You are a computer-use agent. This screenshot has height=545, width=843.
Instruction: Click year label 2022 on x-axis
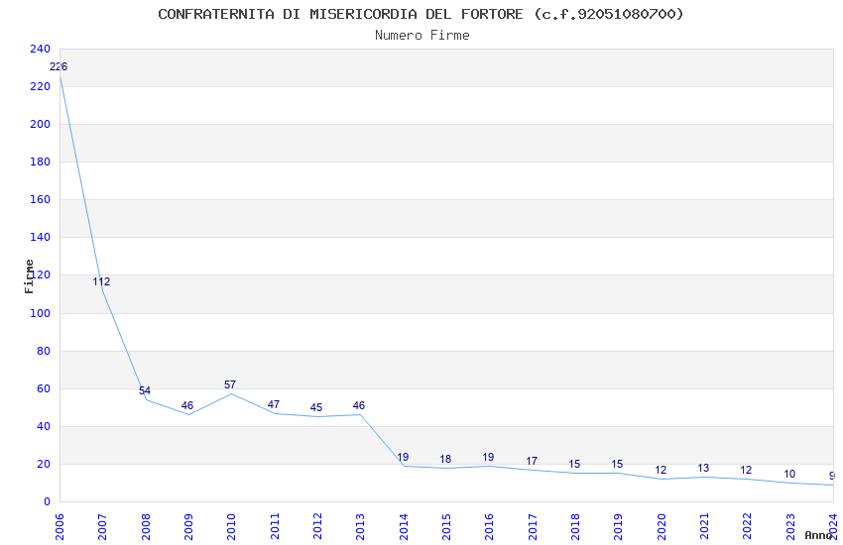pos(748,526)
